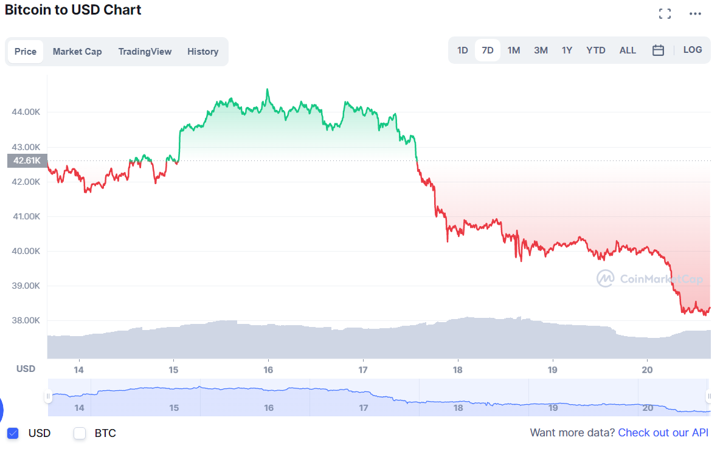This screenshot has width=723, height=454.
Task: Toggle logarithmic scale with the LOG button
Action: click(x=693, y=50)
